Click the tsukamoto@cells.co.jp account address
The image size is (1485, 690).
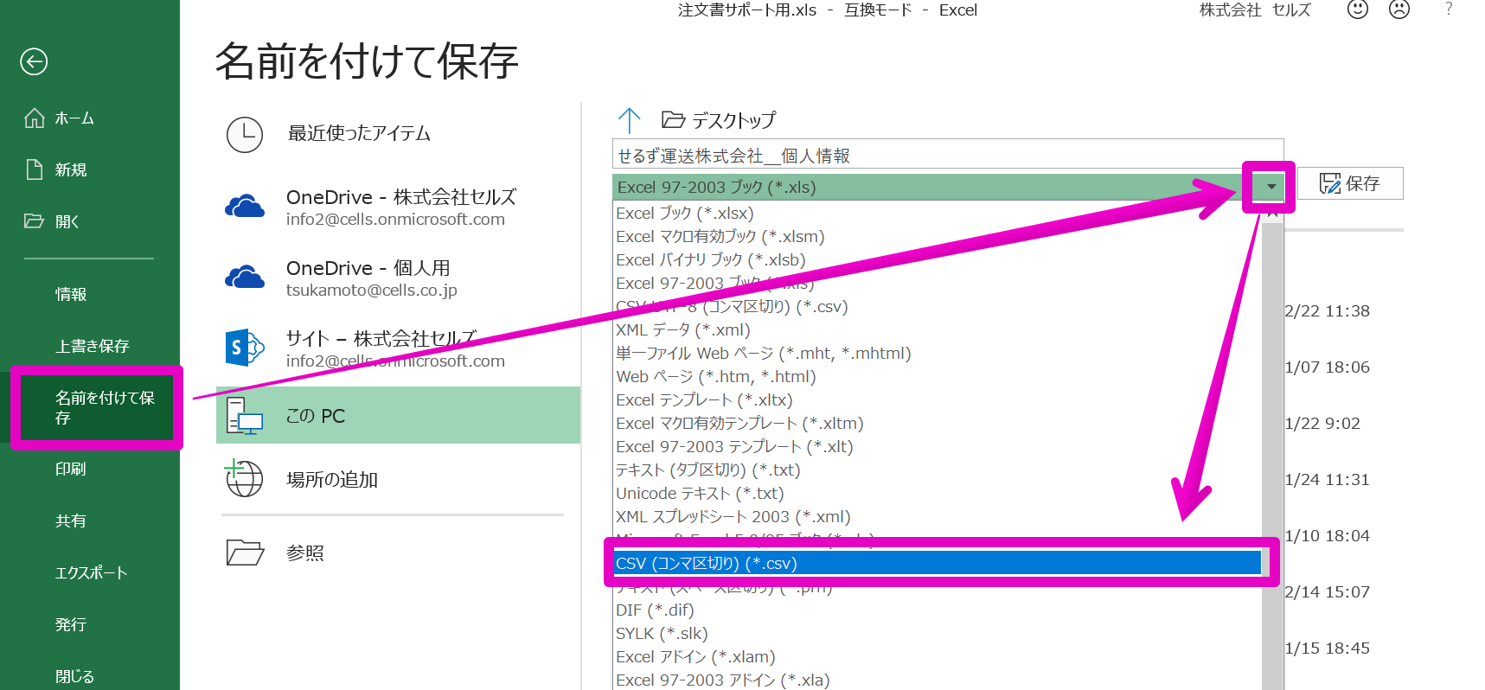point(372,290)
